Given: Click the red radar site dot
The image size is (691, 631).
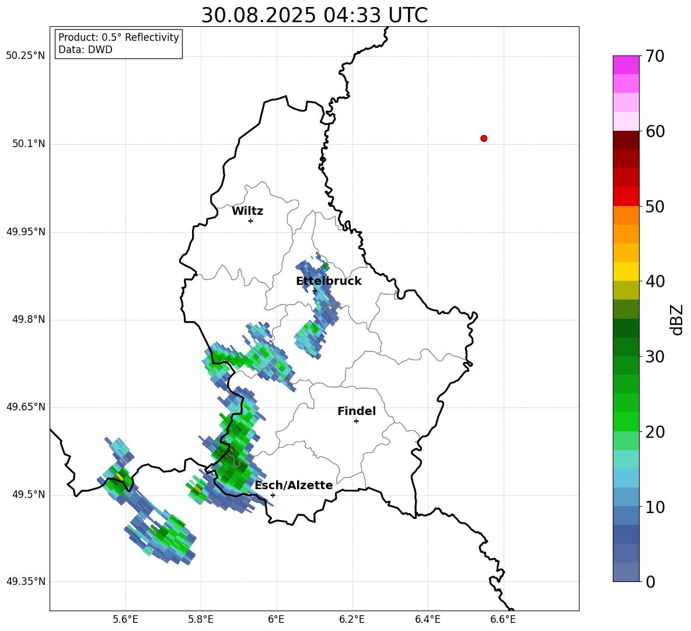Looking at the screenshot, I should coord(484,138).
